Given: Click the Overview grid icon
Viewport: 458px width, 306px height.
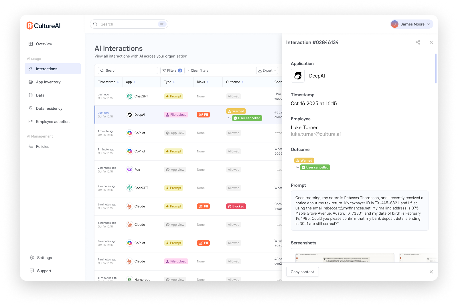Looking at the screenshot, I should (x=31, y=44).
